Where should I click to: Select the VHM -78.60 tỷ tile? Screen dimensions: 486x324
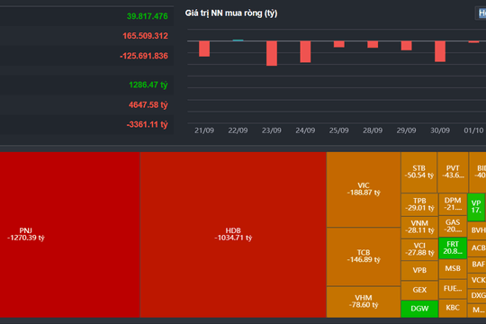pyautogui.click(x=364, y=301)
